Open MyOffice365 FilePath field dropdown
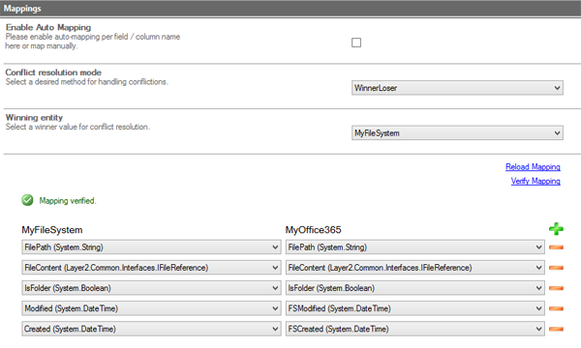This screenshot has width=581, height=348. click(415, 247)
